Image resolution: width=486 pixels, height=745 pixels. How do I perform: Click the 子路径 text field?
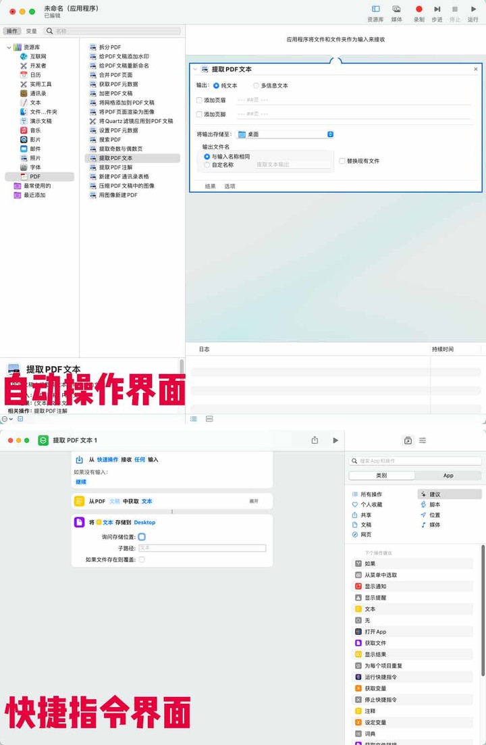click(x=202, y=548)
